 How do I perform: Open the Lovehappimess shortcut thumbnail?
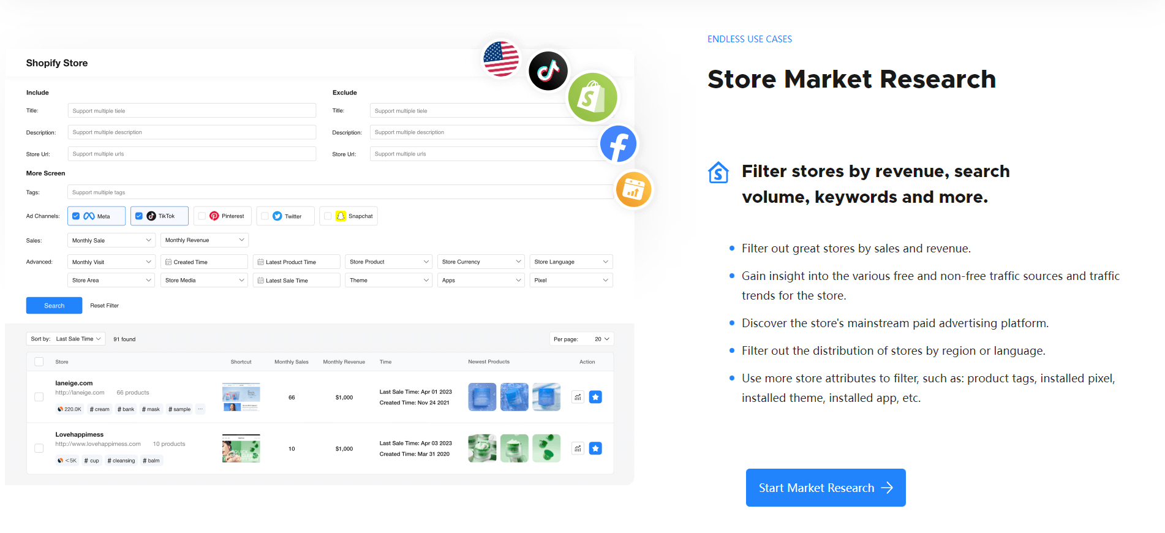(x=241, y=448)
